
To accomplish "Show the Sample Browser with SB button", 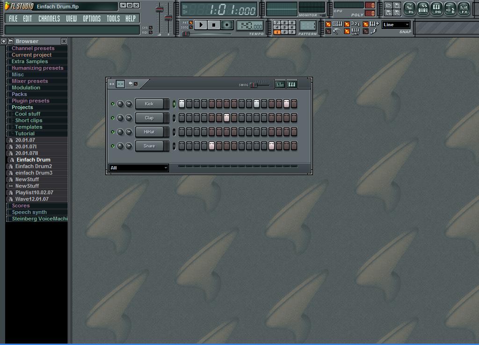I will point(450,8).
